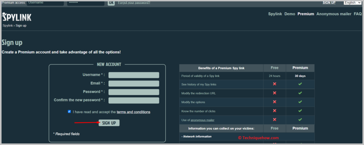Click the green check for Modify the options
The width and height of the screenshot is (364, 145).
[x=300, y=102]
